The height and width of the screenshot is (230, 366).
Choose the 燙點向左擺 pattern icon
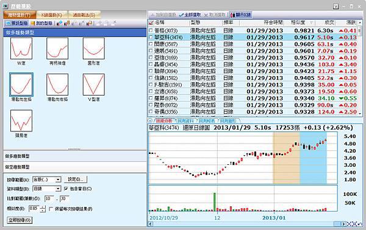[x=21, y=85]
